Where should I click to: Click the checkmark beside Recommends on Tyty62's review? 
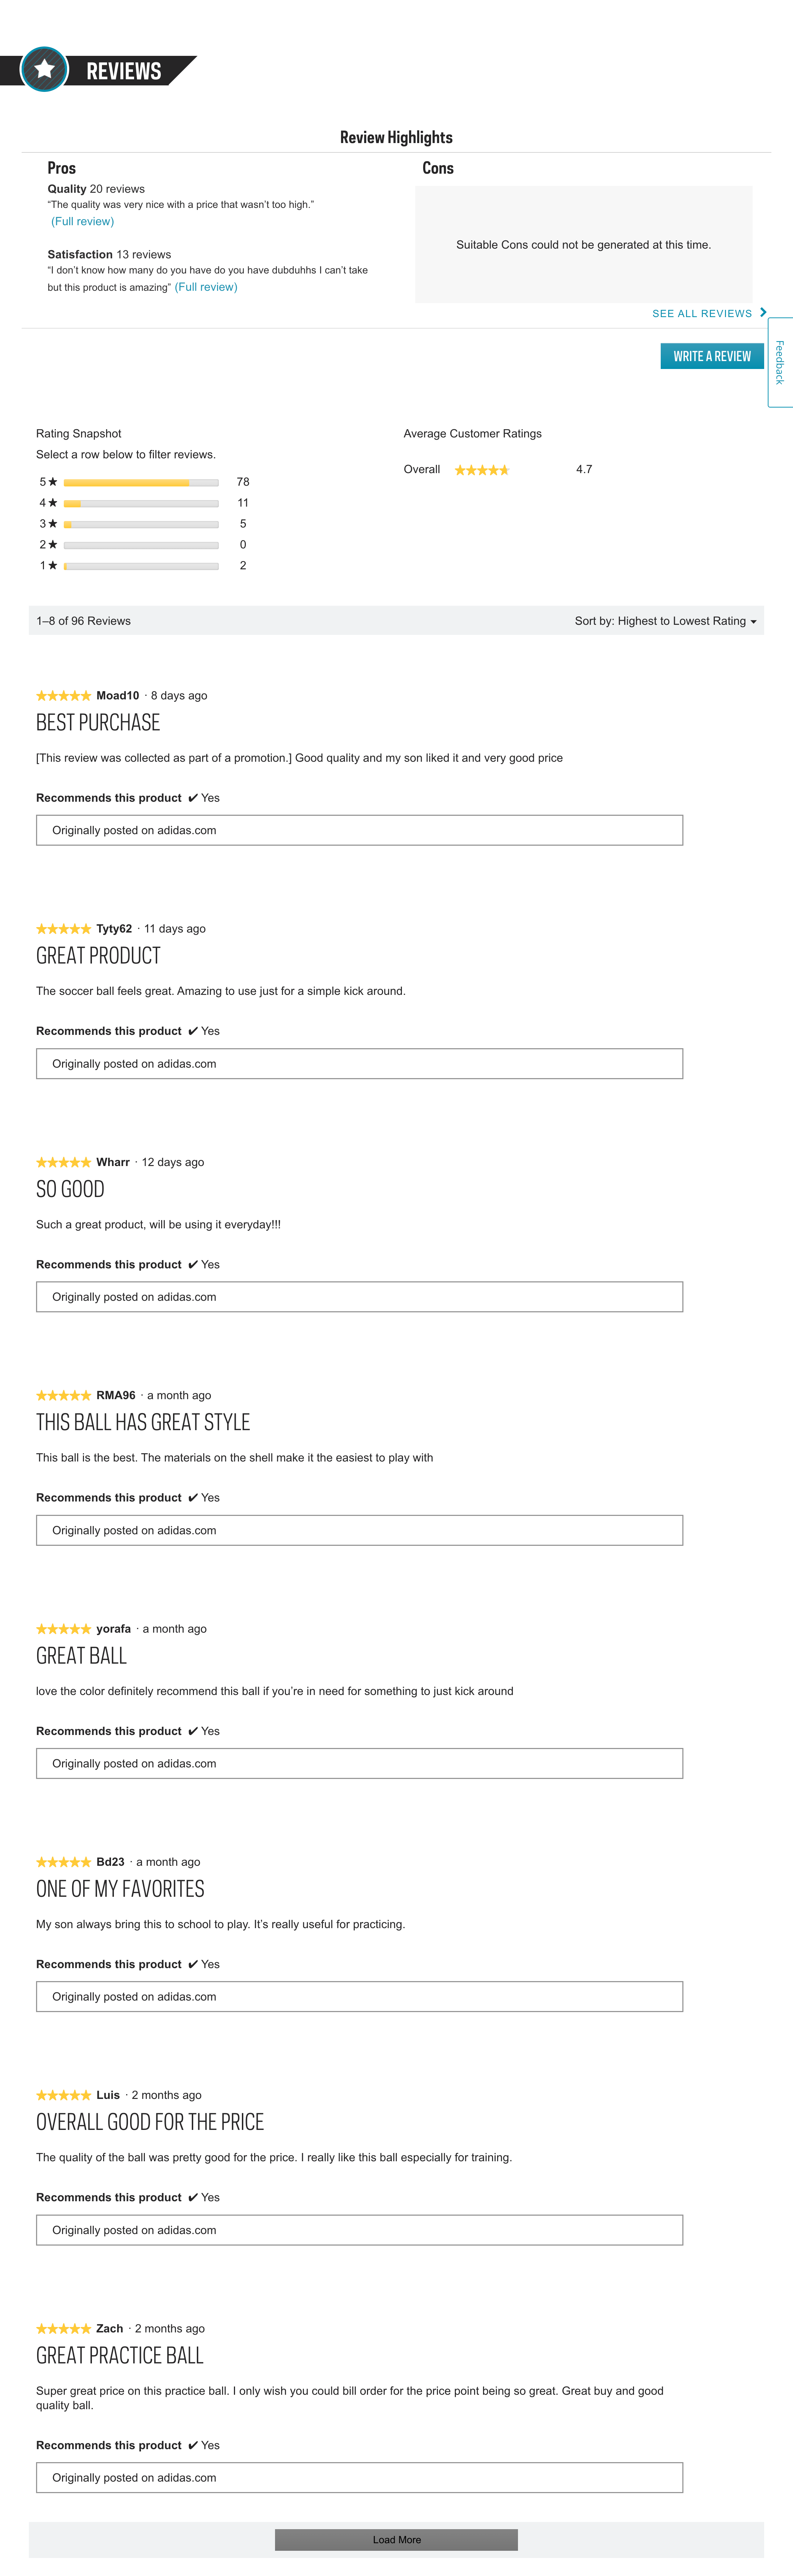(x=191, y=1031)
